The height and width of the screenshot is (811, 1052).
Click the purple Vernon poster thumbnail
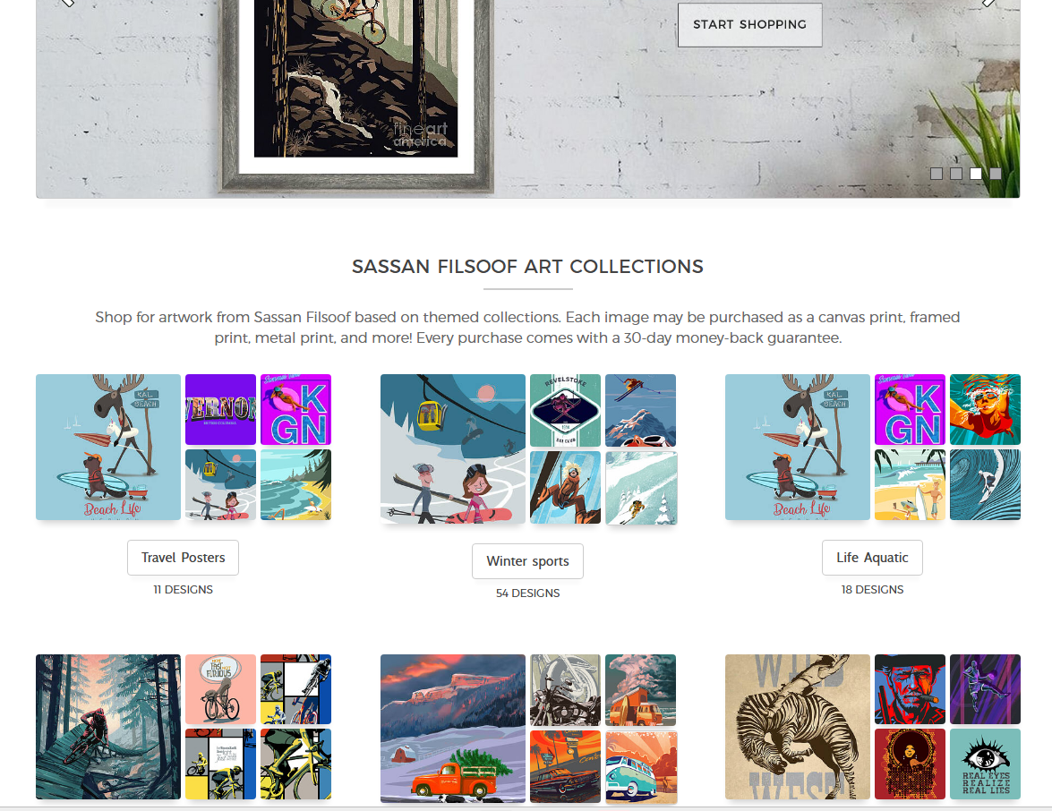220,409
